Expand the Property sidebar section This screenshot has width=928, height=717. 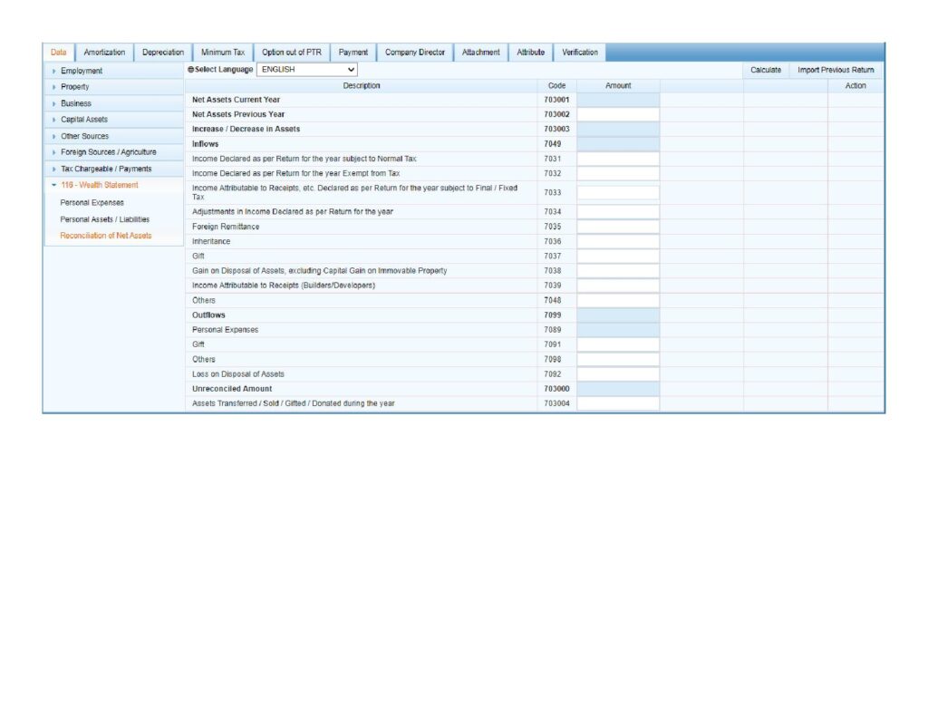(74, 87)
